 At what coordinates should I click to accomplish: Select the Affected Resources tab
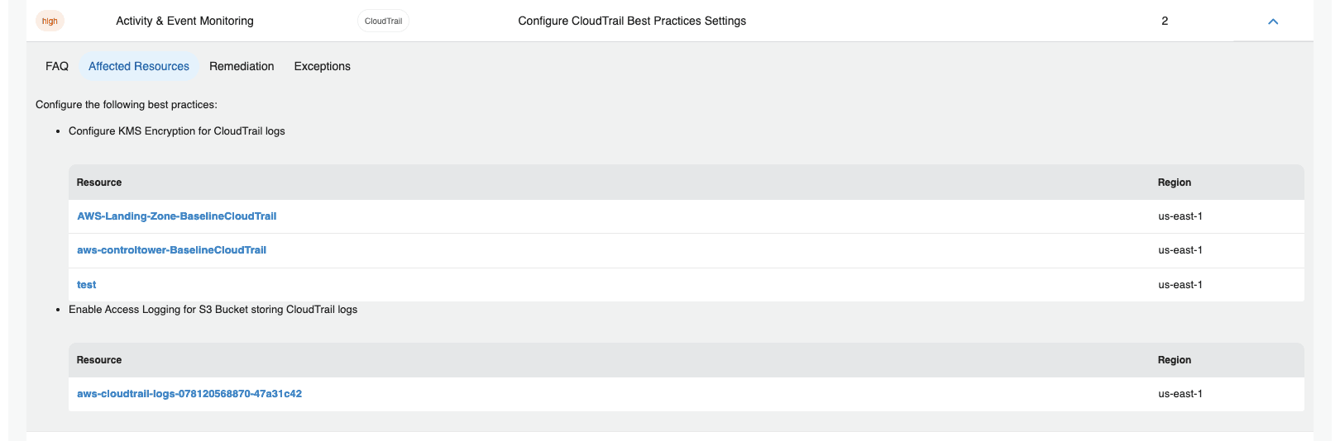[139, 66]
